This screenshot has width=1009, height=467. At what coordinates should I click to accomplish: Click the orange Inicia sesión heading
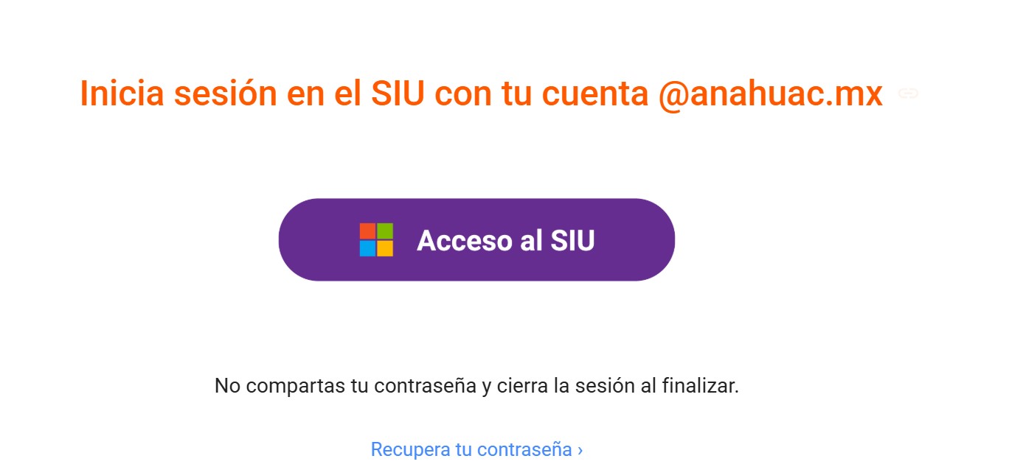(x=481, y=94)
